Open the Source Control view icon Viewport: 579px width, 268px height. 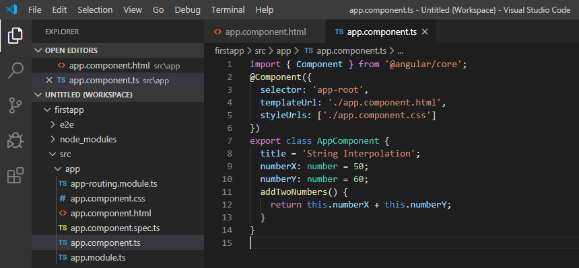click(x=15, y=105)
